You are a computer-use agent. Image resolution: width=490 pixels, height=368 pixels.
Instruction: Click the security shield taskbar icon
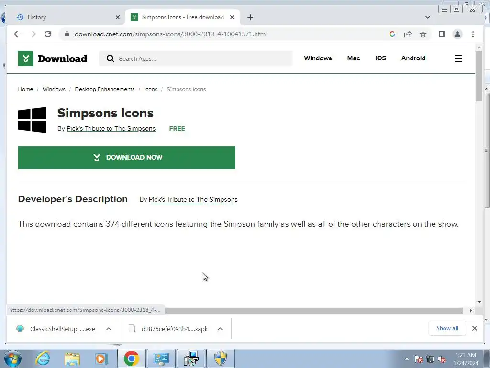pyautogui.click(x=221, y=358)
